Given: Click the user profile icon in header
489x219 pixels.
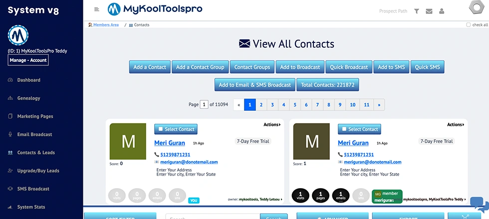Looking at the screenshot, I should 442,11.
